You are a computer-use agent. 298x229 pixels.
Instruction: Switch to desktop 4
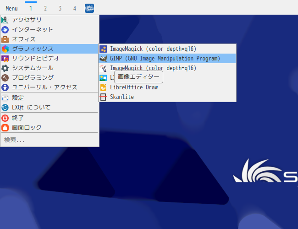click(x=74, y=8)
